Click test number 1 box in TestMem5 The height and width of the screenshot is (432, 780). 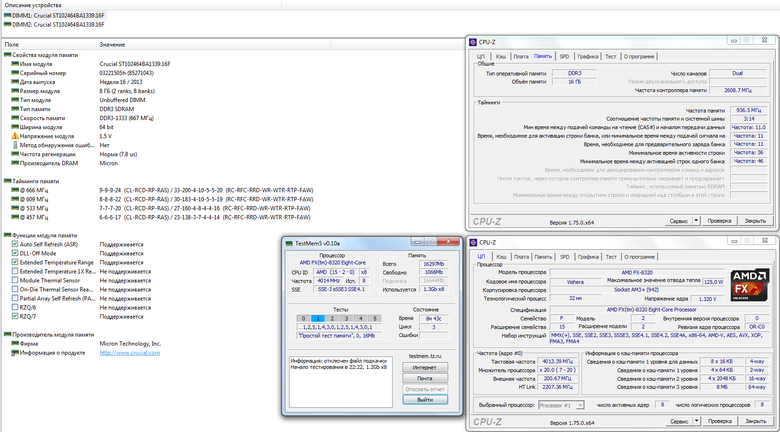[318, 319]
